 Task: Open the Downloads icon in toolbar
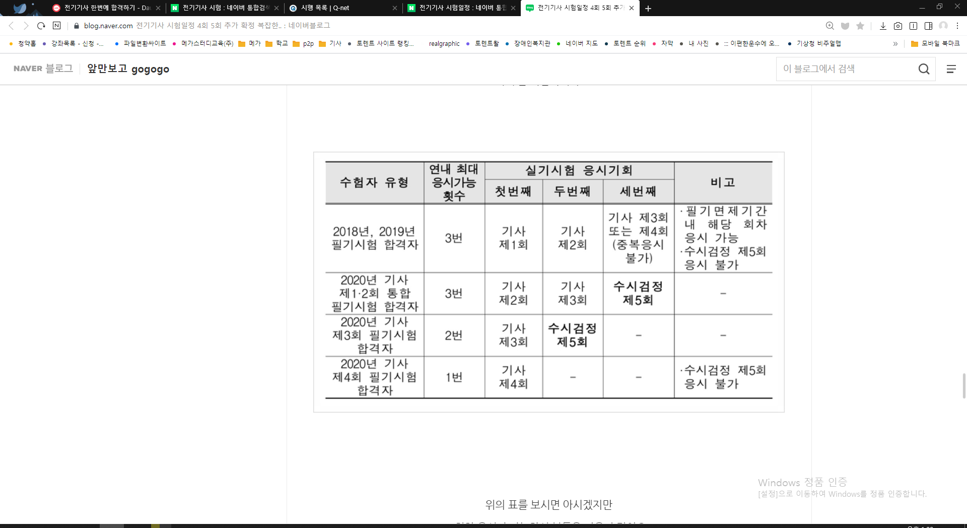tap(883, 25)
